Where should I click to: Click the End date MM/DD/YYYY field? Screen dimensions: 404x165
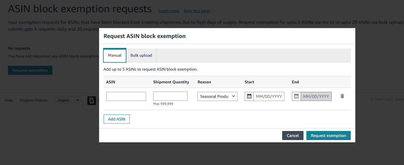tap(316, 96)
